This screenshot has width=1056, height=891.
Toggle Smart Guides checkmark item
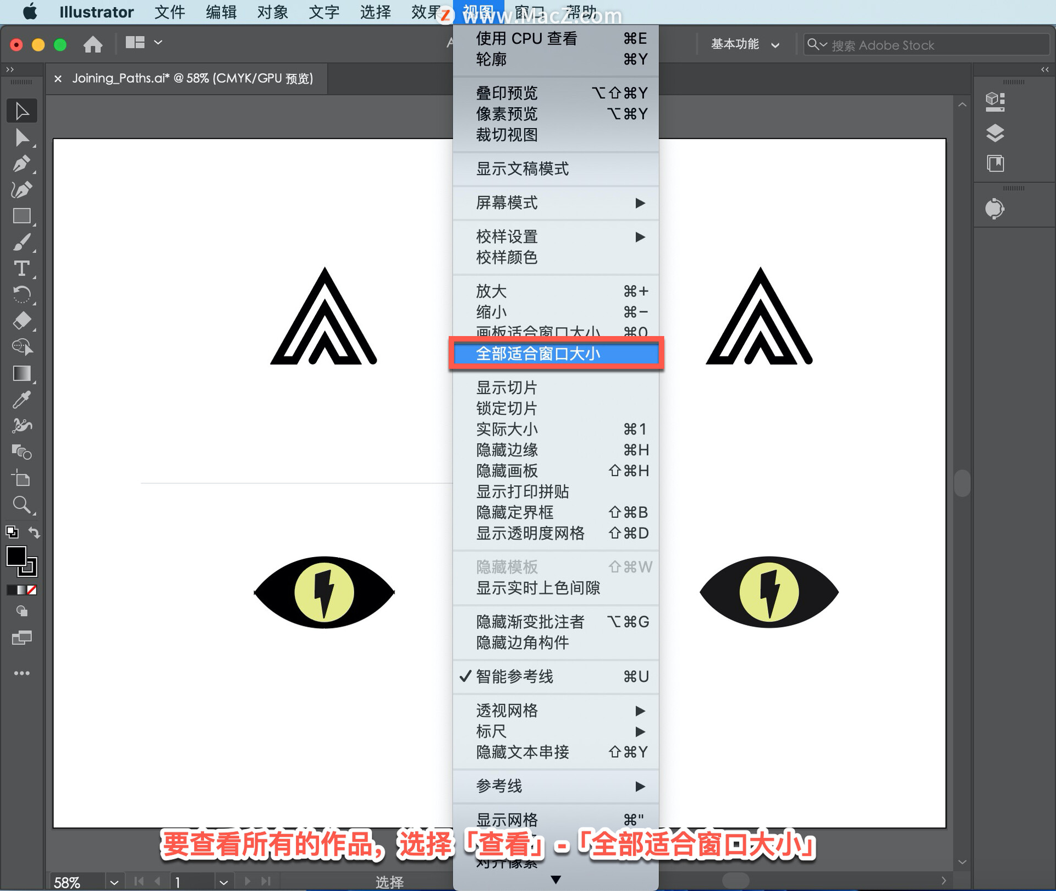pos(514,676)
